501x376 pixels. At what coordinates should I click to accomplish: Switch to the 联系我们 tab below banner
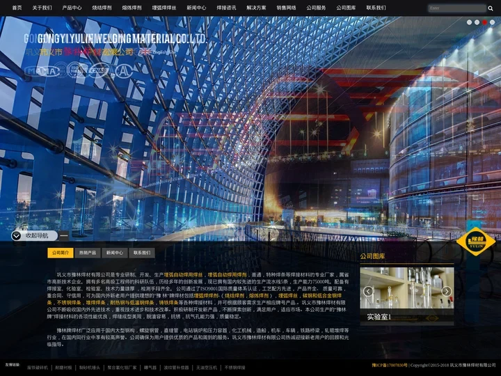(142, 253)
